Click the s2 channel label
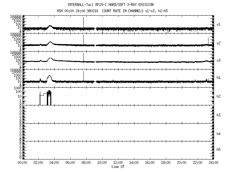This screenshot has width=225, height=172. pyautogui.click(x=219, y=43)
